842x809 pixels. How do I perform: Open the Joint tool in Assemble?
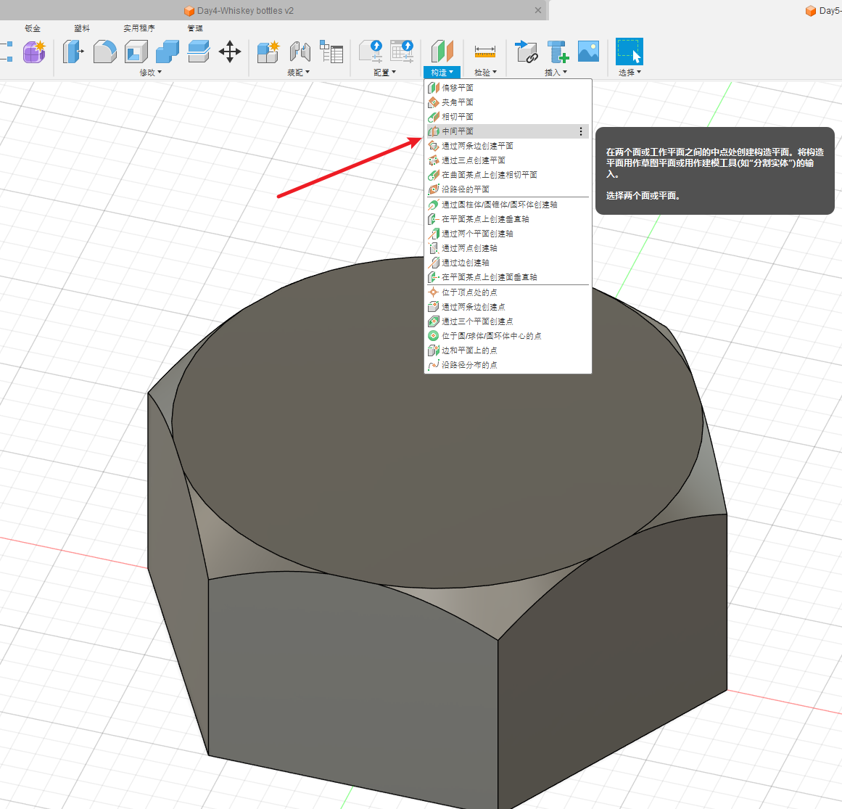pyautogui.click(x=300, y=52)
